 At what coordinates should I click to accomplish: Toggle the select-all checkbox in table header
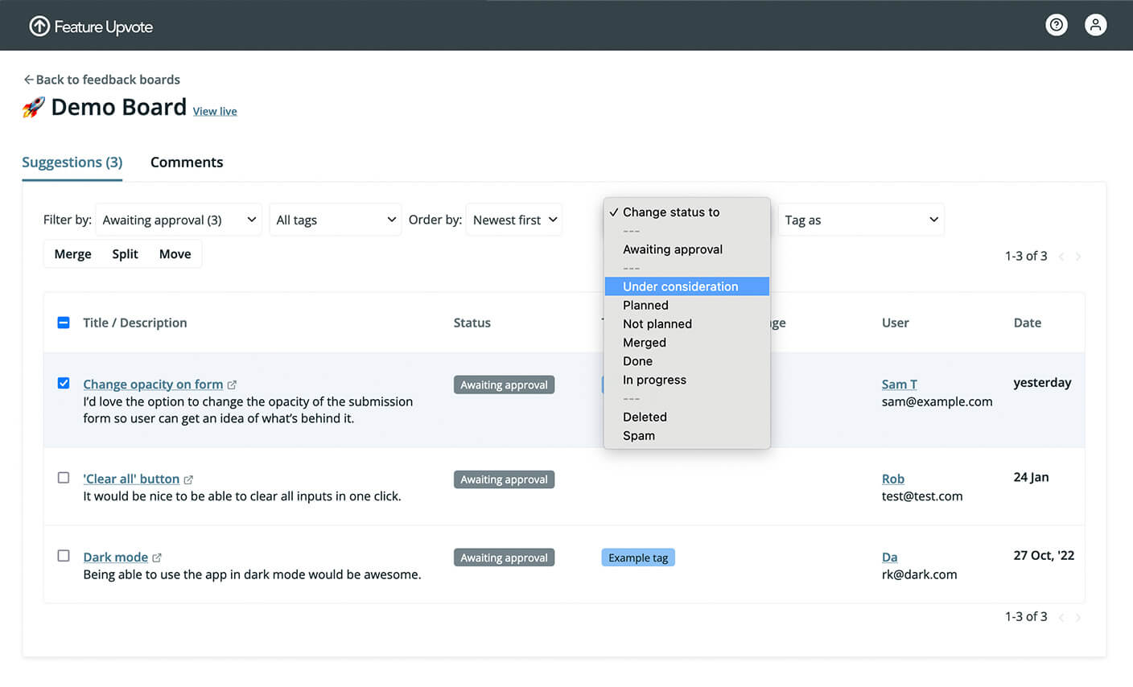64,323
